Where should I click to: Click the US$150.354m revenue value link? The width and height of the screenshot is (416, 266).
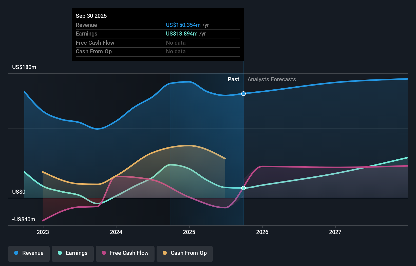pyautogui.click(x=182, y=25)
